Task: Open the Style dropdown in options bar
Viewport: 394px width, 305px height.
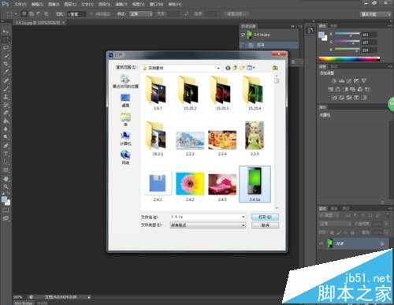Action: (x=141, y=14)
